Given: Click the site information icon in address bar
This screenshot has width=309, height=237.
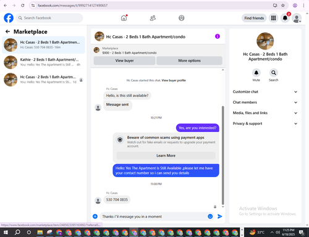Looking at the screenshot, I should click(x=33, y=6).
